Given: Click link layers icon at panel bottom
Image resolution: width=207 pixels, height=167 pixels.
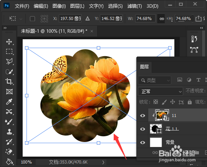Looking at the screenshot, I should [155, 153].
